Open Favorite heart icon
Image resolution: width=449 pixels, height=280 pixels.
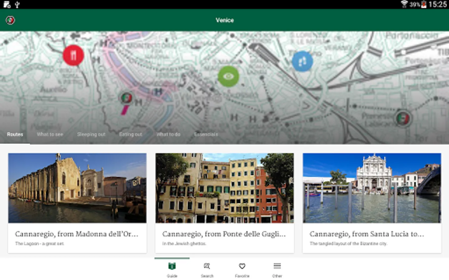242,266
